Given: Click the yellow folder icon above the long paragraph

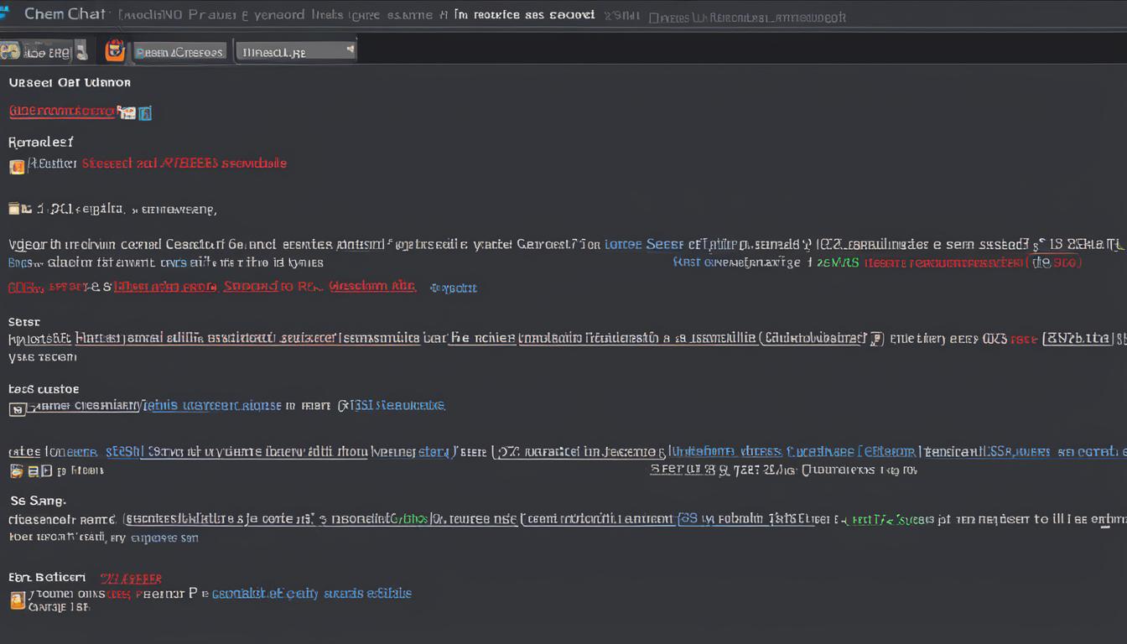Looking at the screenshot, I should coord(15,208).
